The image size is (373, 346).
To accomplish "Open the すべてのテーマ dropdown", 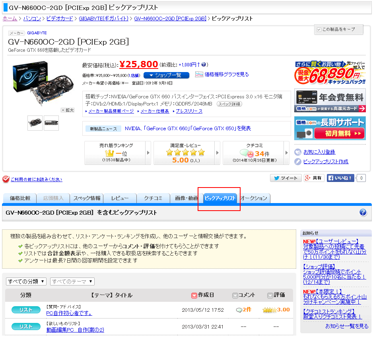I will [72, 281].
